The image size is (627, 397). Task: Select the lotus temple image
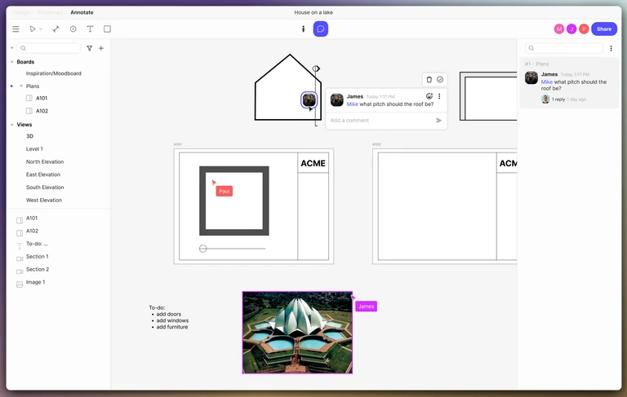click(297, 333)
